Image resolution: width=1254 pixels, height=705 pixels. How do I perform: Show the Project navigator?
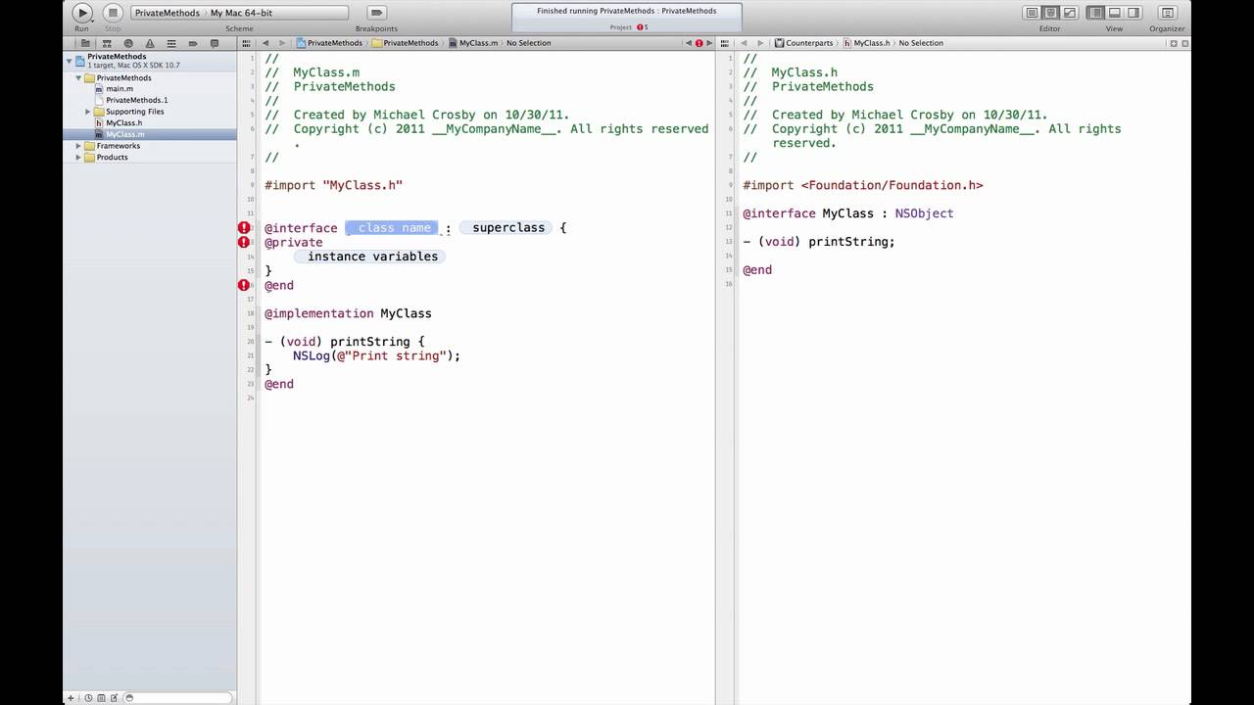click(x=85, y=43)
